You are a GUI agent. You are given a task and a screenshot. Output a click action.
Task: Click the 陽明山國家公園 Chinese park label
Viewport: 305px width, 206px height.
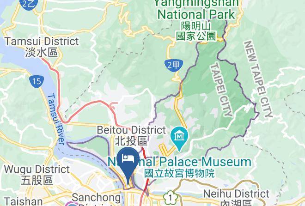click(196, 31)
